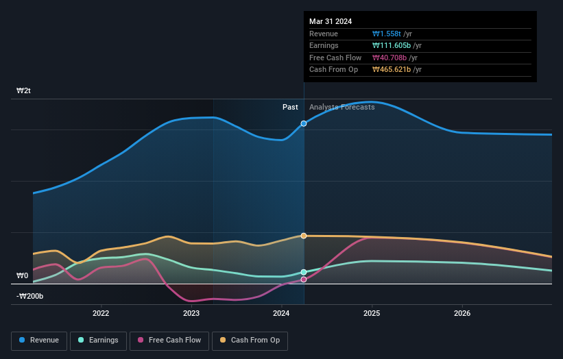Toggle the Free Cash Flow legend series
563x359 pixels.
169,341
